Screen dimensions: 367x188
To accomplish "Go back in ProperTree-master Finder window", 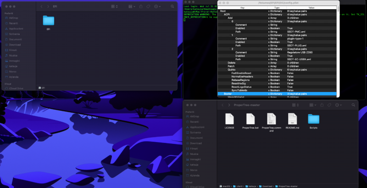I will click(x=222, y=105).
